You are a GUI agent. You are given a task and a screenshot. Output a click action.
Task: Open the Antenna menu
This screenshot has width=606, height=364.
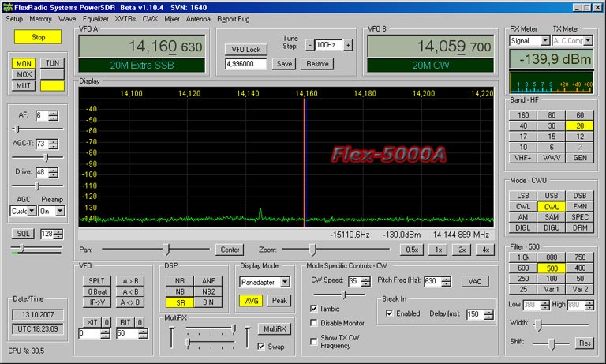click(198, 19)
